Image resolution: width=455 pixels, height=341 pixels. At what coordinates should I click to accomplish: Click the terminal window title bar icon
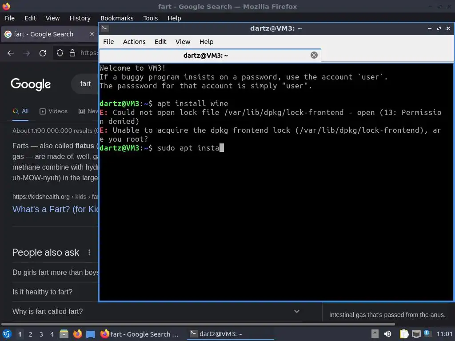click(x=105, y=28)
